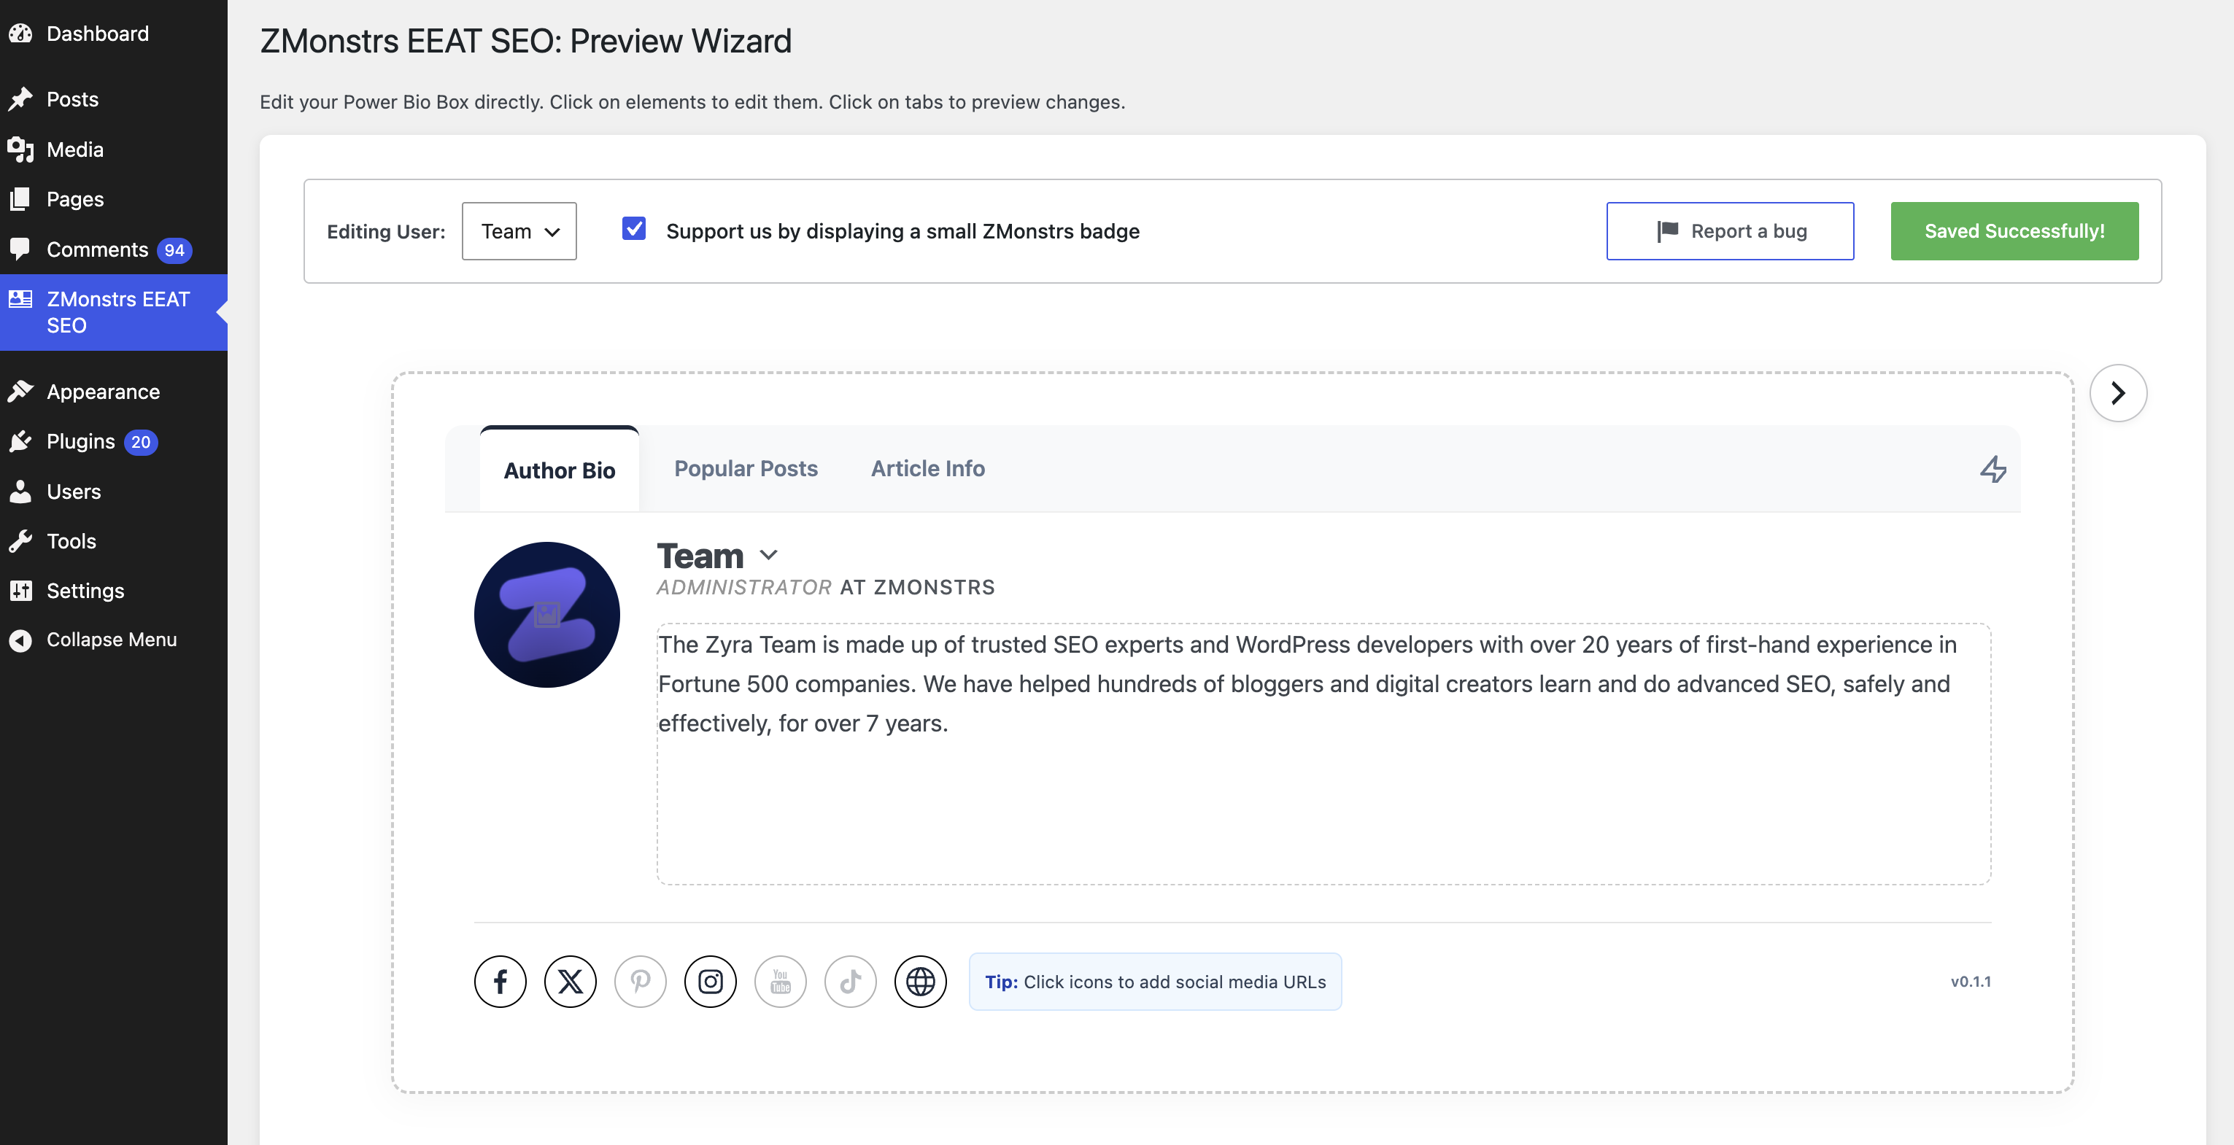
Task: Click the Collapse Menu arrow icon
Action: [21, 640]
